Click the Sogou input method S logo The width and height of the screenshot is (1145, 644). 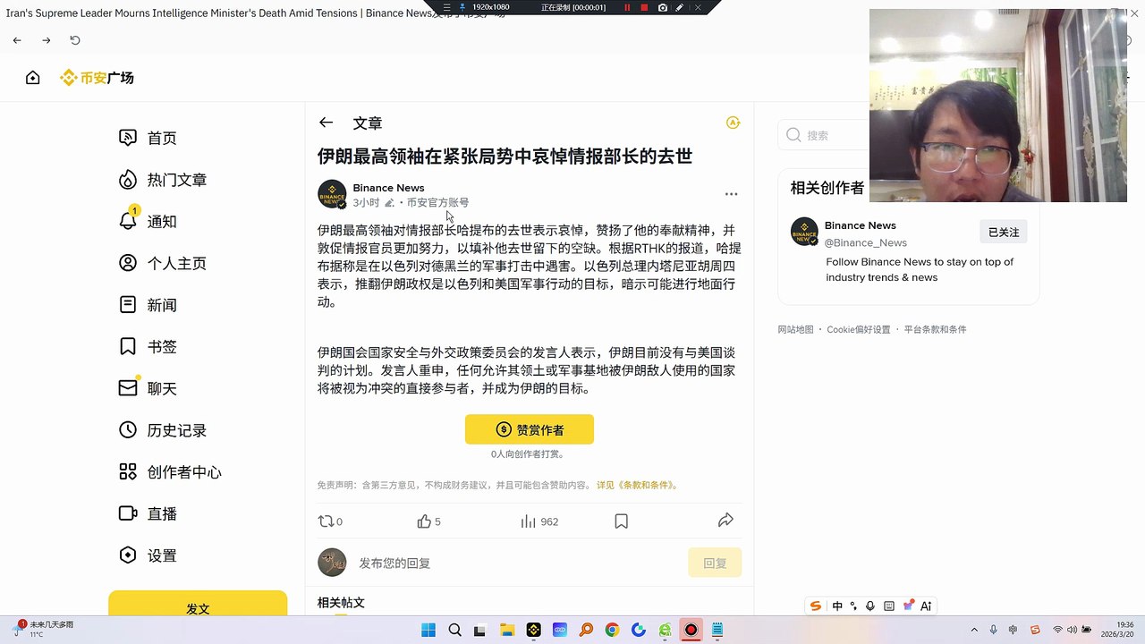(x=815, y=606)
